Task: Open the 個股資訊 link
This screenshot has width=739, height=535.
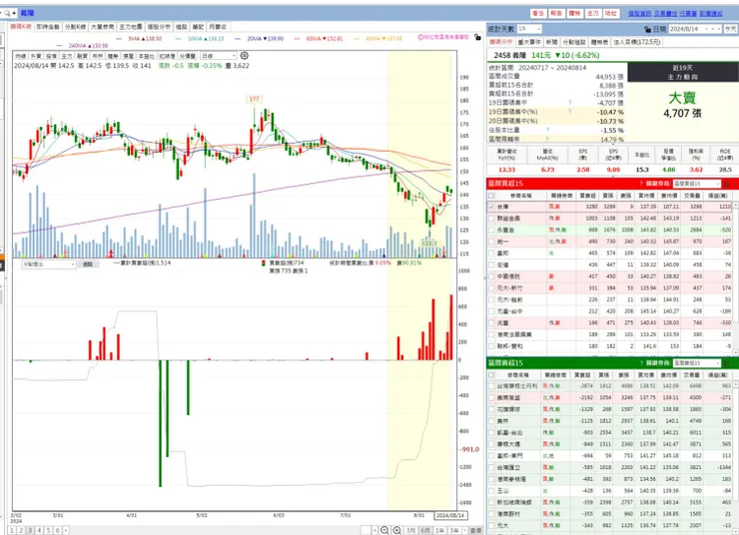Action: click(x=639, y=14)
